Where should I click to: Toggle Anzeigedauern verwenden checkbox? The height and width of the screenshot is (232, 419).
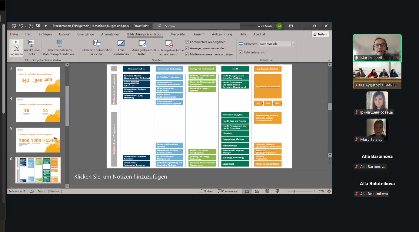point(187,48)
